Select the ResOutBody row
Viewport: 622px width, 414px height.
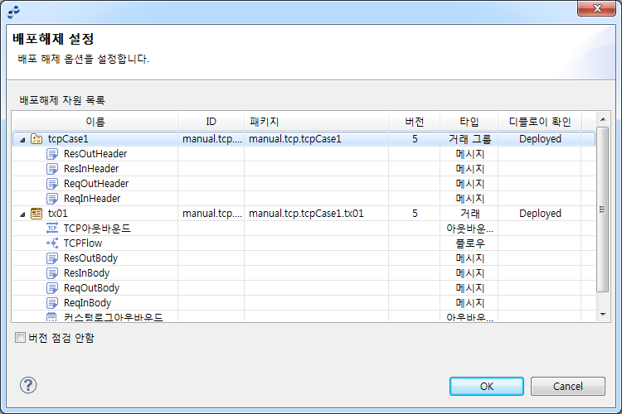(x=304, y=258)
